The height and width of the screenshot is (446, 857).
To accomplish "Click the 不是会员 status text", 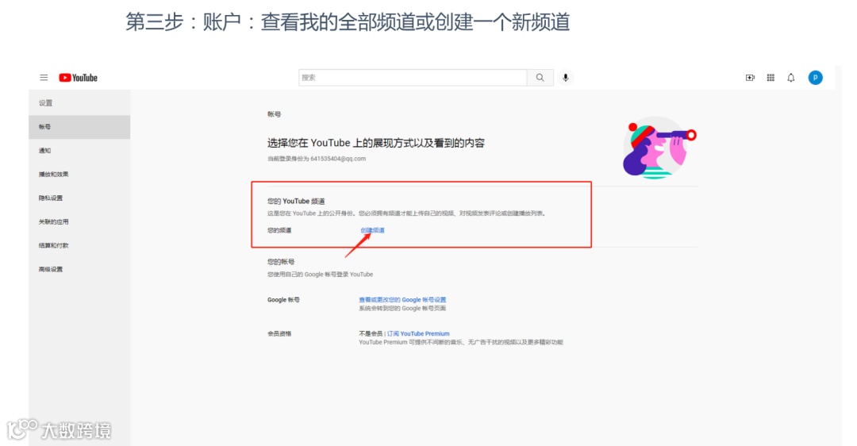I will 371,333.
